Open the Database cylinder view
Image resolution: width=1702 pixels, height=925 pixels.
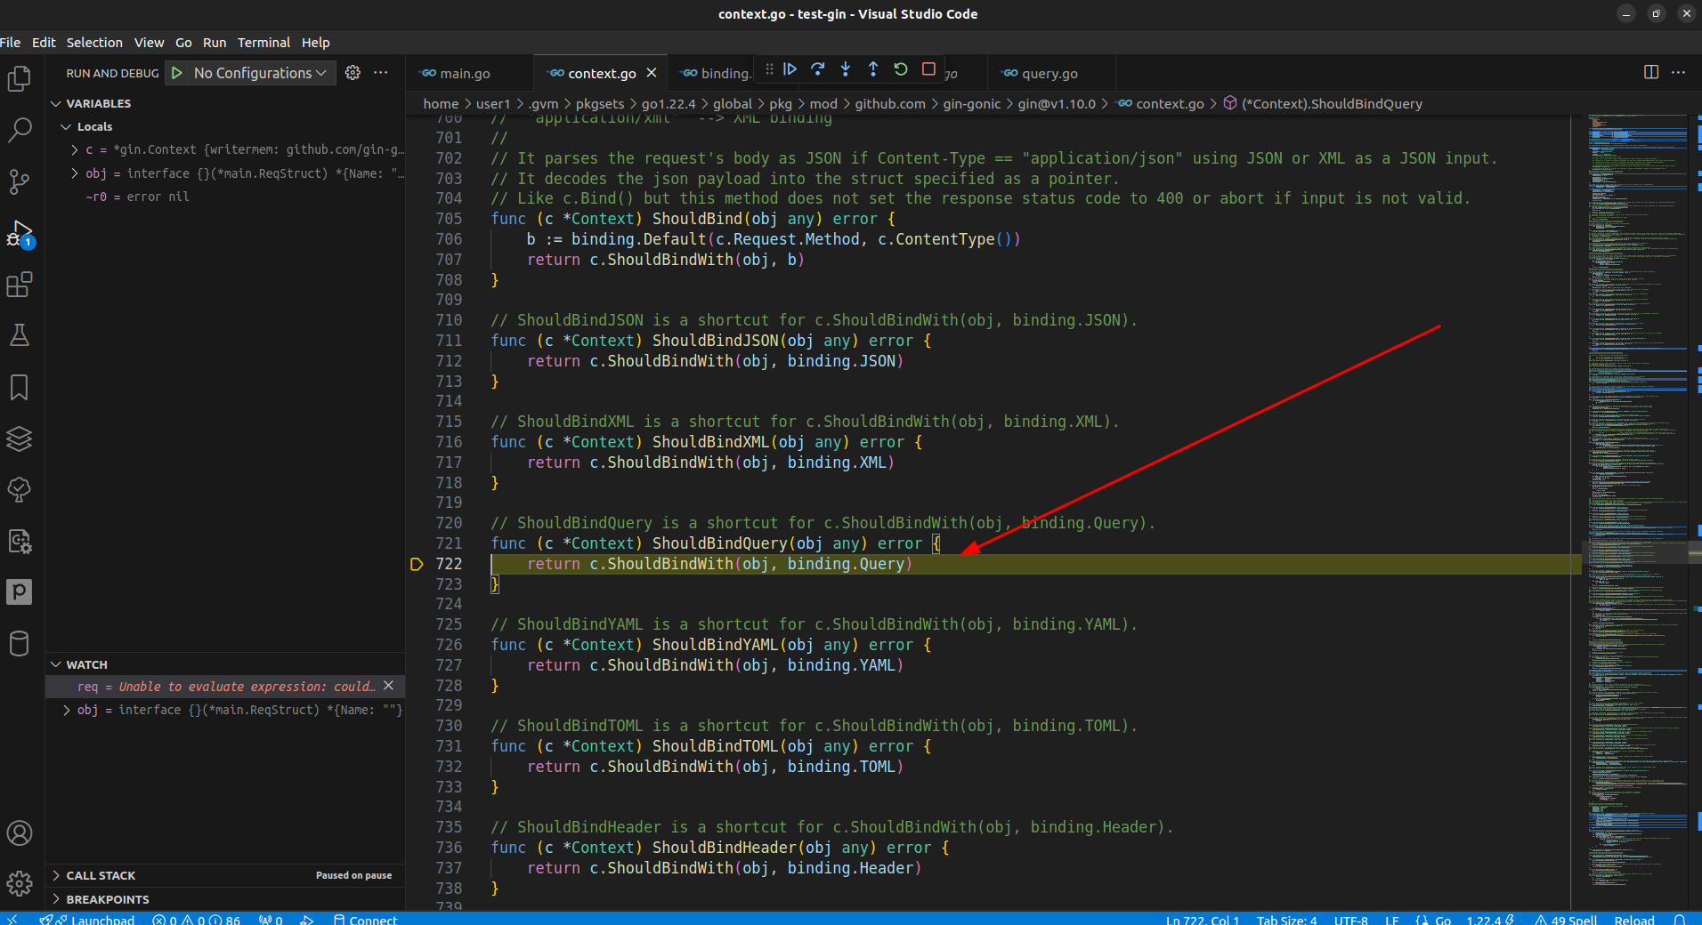pos(20,643)
